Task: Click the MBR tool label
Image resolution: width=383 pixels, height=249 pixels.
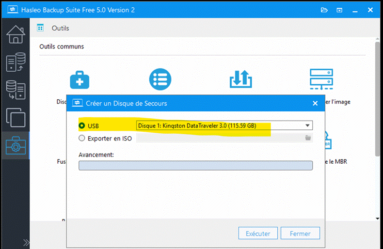Action: (336, 161)
